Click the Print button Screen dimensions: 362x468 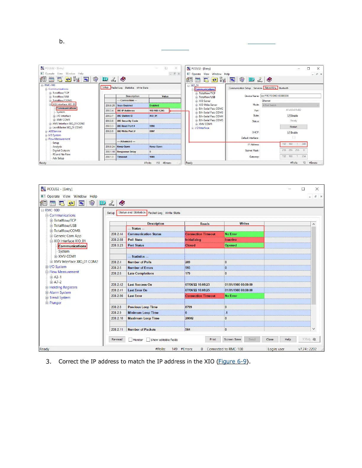213,339
